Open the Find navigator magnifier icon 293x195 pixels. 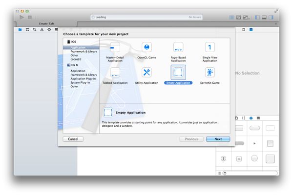click(x=35, y=29)
